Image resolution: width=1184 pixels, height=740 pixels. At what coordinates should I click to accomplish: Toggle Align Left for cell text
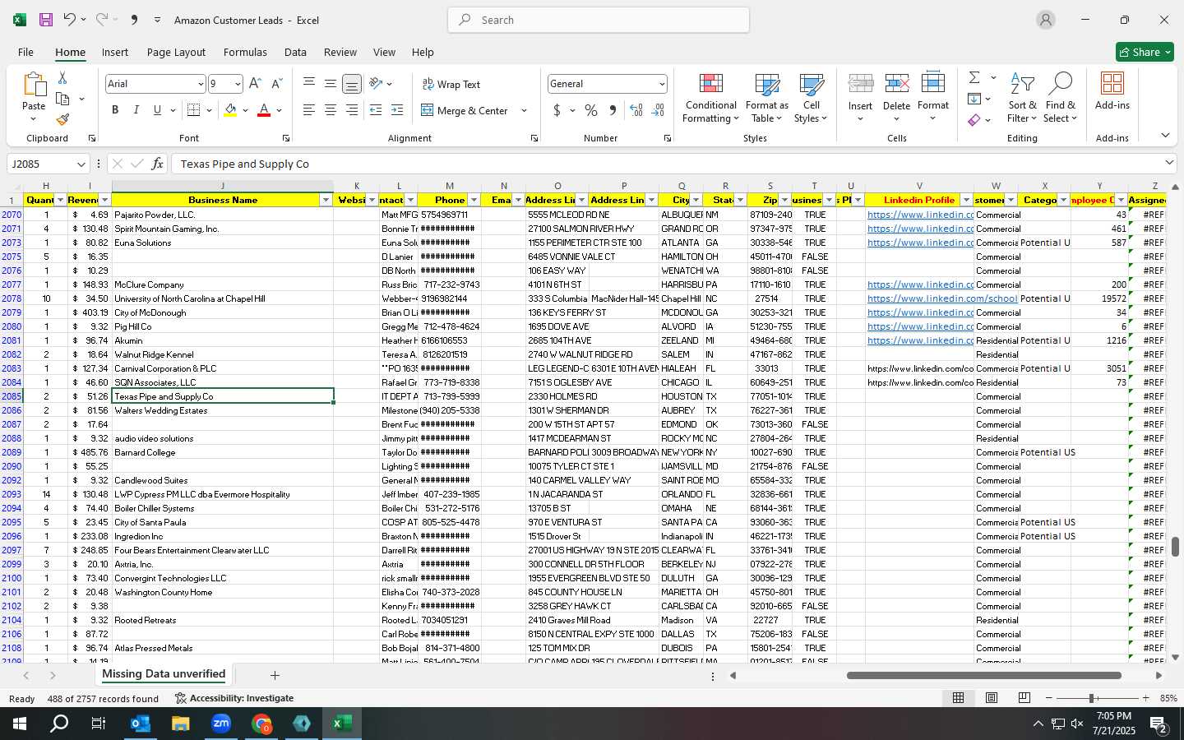pyautogui.click(x=309, y=110)
